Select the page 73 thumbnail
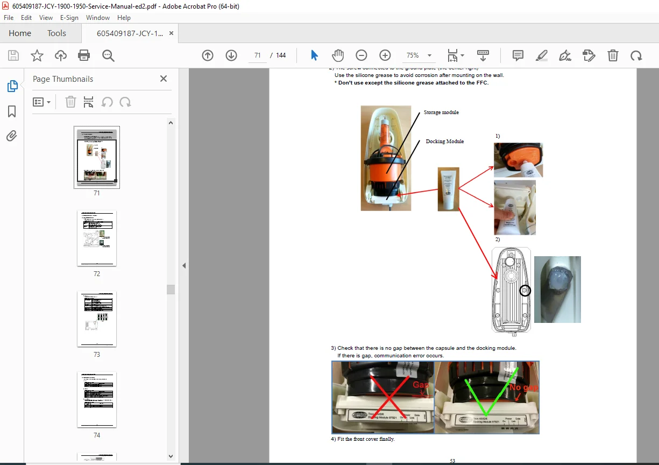659x465 pixels. click(x=97, y=319)
